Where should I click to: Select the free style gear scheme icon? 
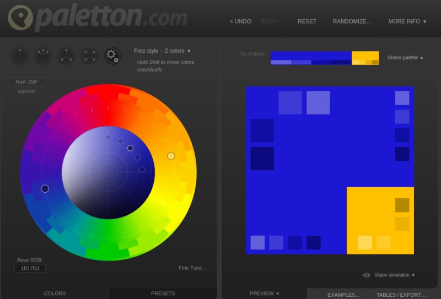pos(113,56)
